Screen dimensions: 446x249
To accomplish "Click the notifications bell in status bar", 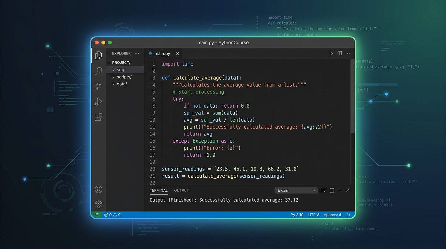I will (348, 215).
